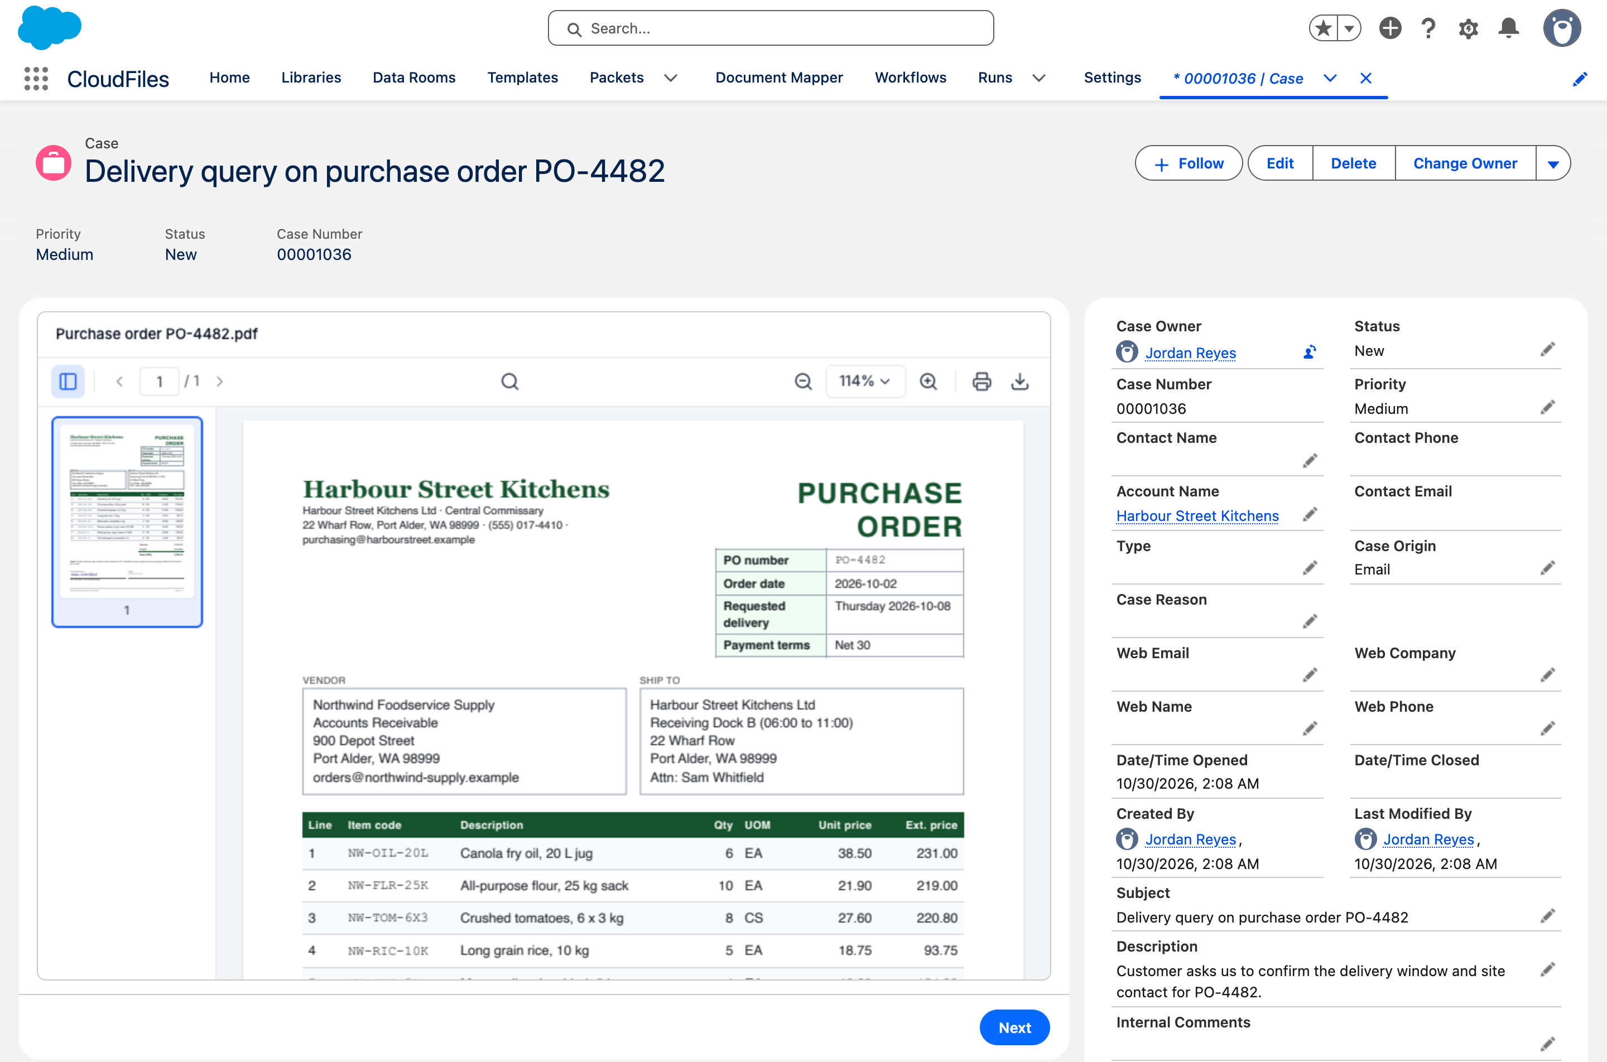The image size is (1607, 1062).
Task: Edit the Subject field pencil
Action: point(1548,916)
